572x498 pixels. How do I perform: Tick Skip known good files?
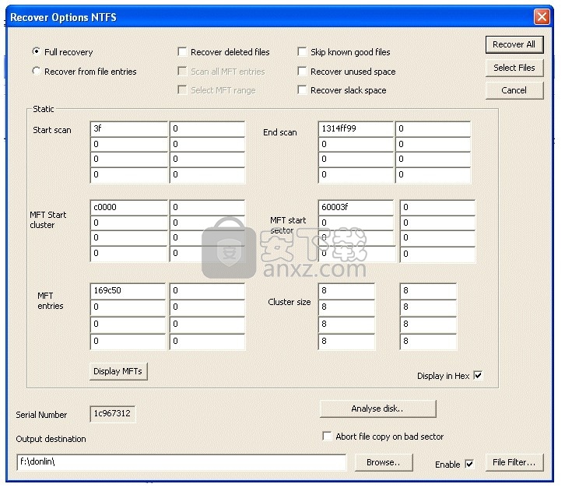click(x=302, y=51)
